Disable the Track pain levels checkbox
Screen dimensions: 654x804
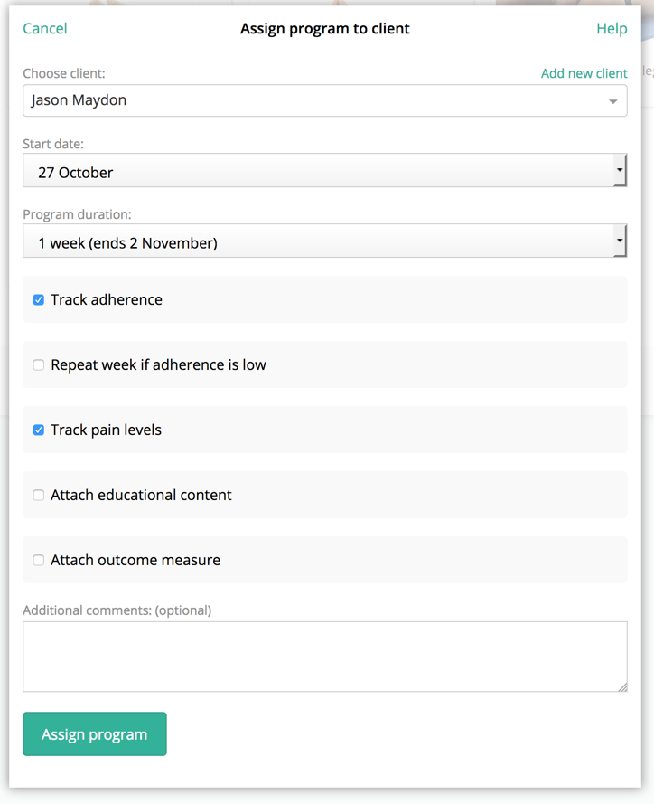tap(38, 430)
